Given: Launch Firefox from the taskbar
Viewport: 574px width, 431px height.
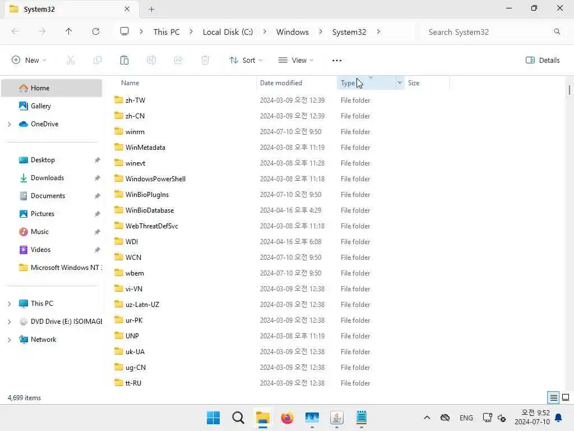Looking at the screenshot, I should [x=288, y=418].
